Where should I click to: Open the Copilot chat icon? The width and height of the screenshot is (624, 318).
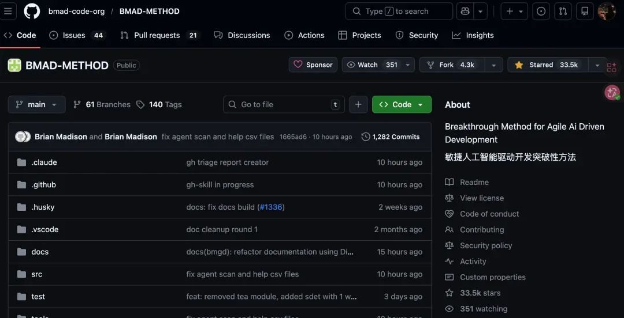(465, 11)
